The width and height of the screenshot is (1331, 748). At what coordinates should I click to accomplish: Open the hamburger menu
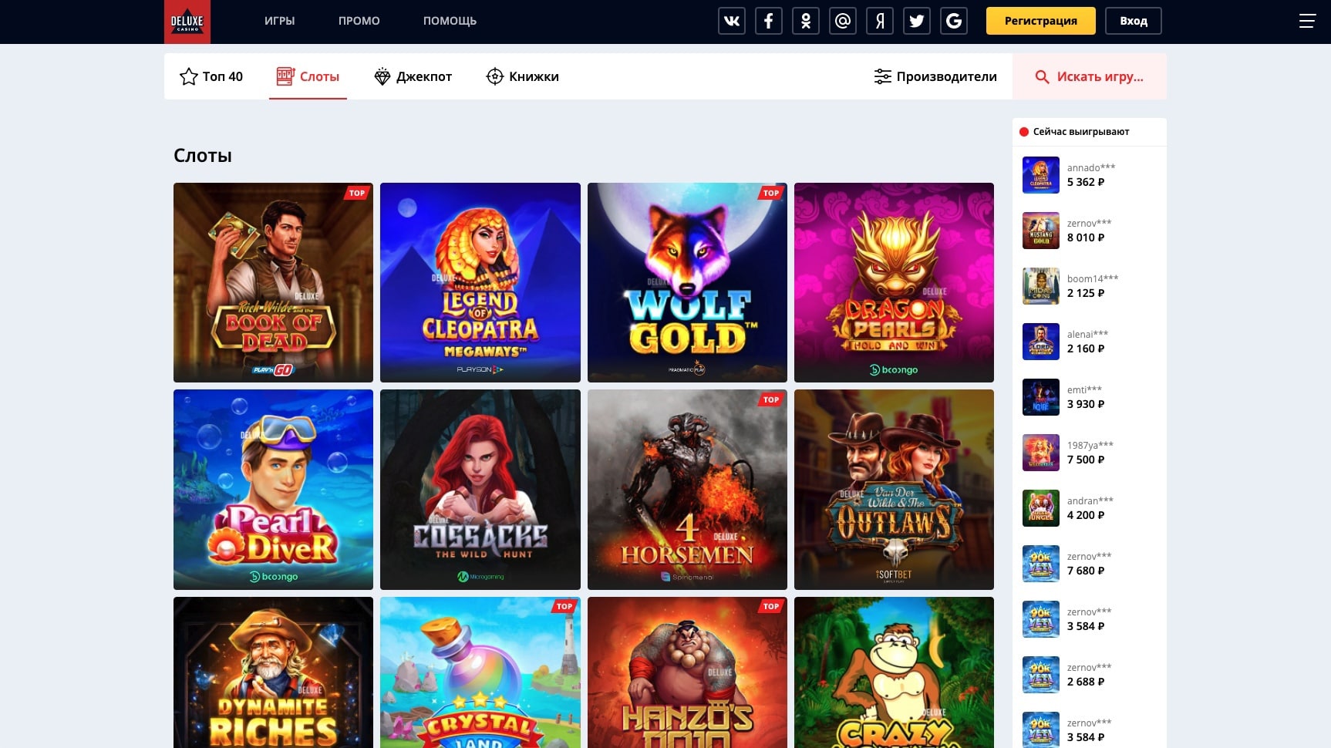pos(1306,21)
